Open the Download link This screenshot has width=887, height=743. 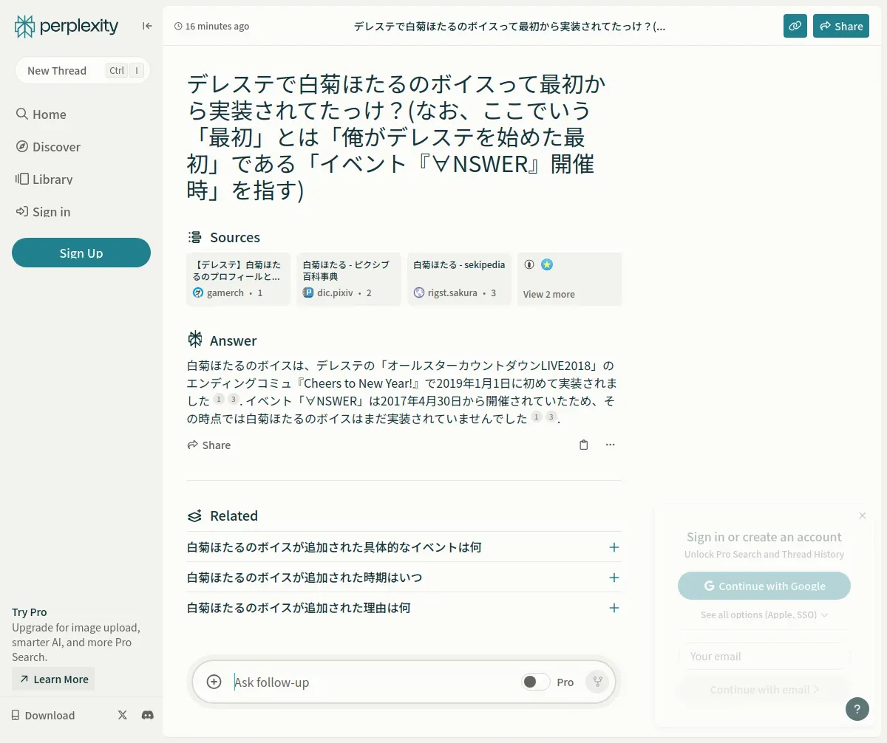43,715
